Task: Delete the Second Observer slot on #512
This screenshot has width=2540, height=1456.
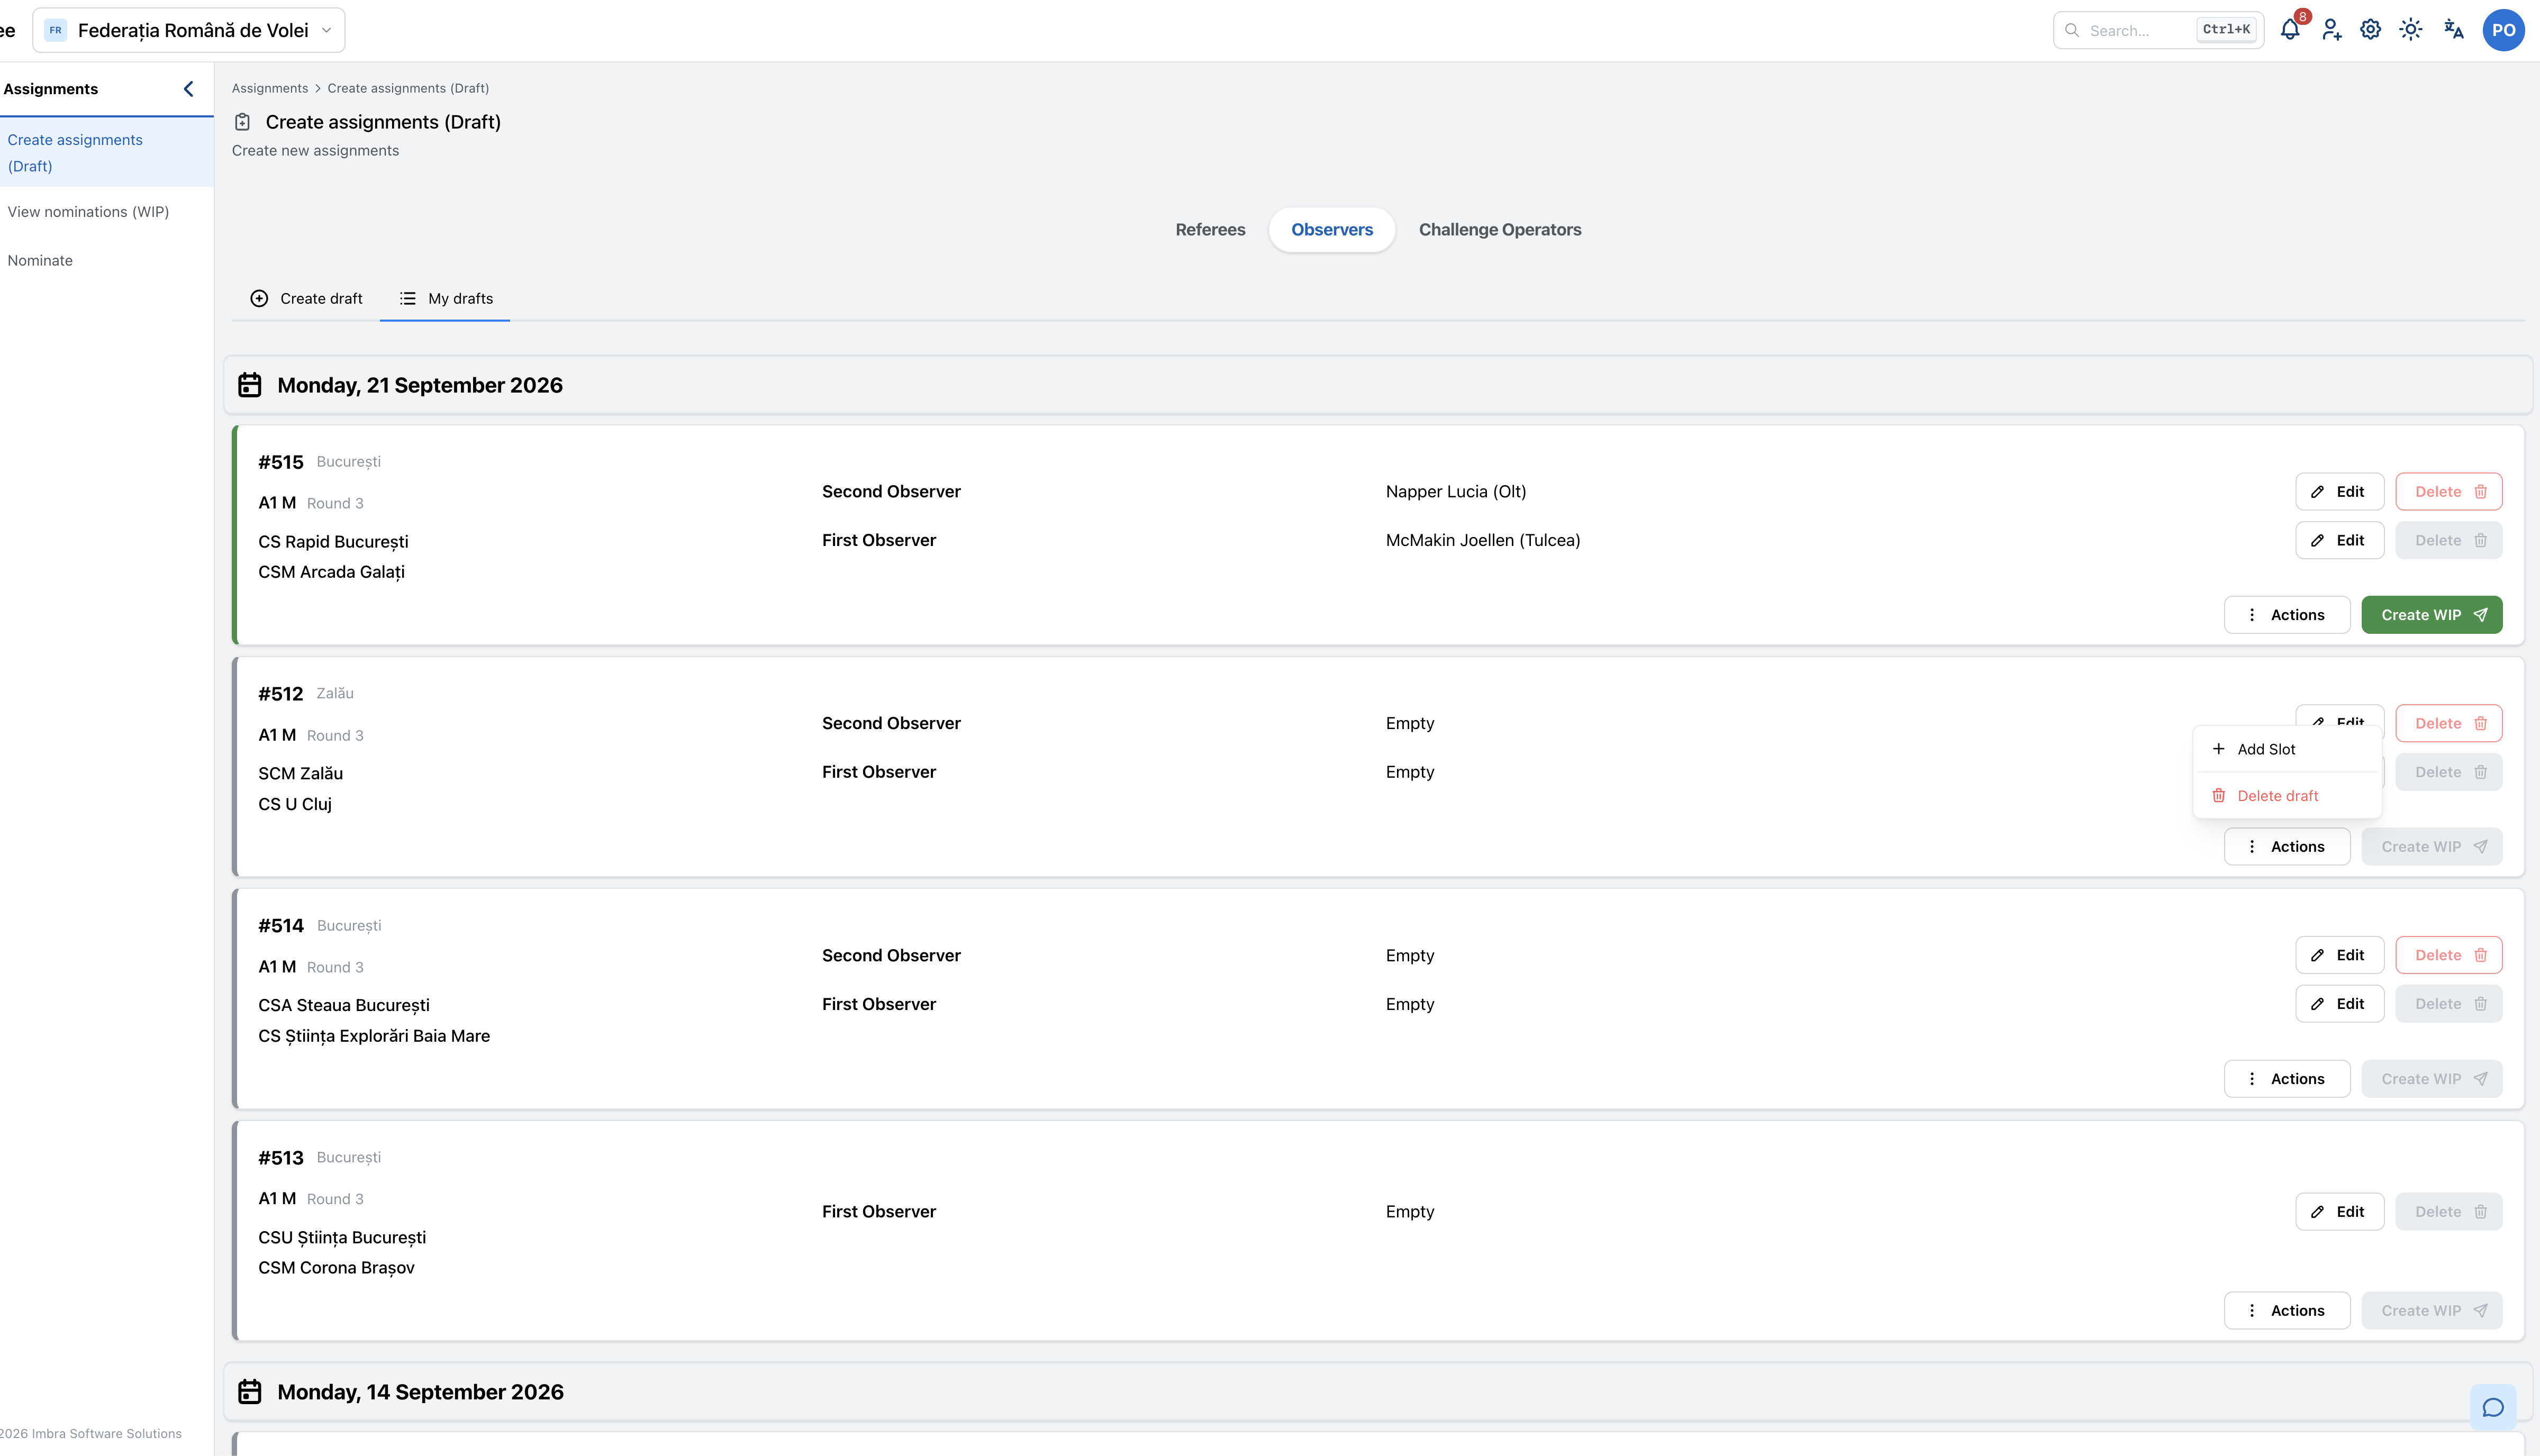Action: pyautogui.click(x=2449, y=723)
